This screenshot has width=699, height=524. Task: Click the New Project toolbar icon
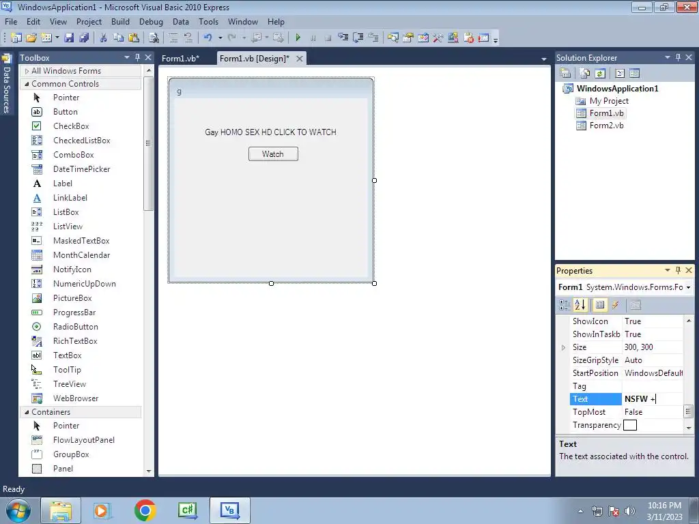(x=16, y=38)
